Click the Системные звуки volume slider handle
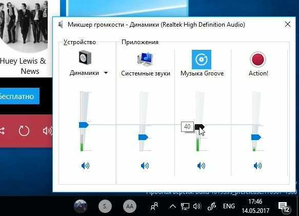Screen dimensions: 299x216 [143, 137]
